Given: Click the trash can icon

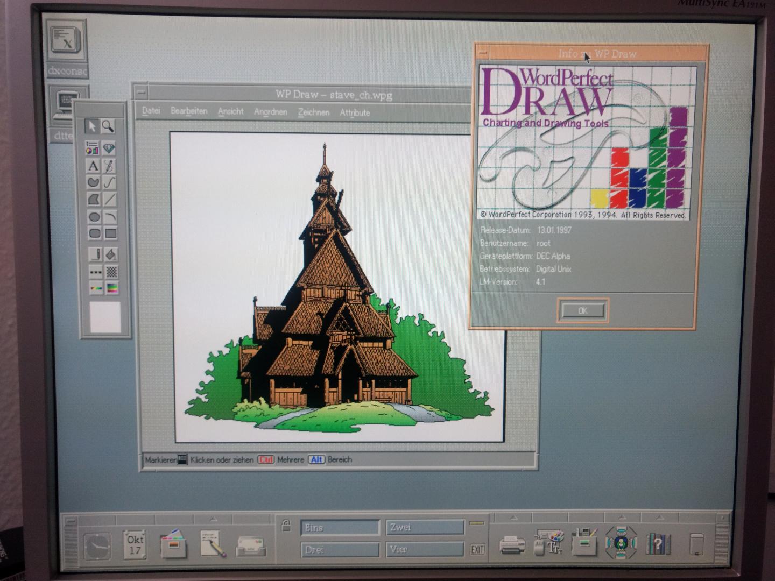Looking at the screenshot, I should click(x=697, y=544).
